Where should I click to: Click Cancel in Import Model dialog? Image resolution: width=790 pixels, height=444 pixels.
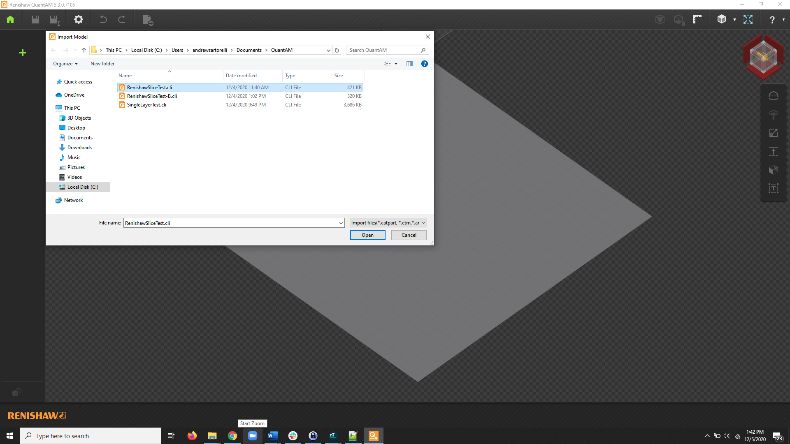click(409, 235)
